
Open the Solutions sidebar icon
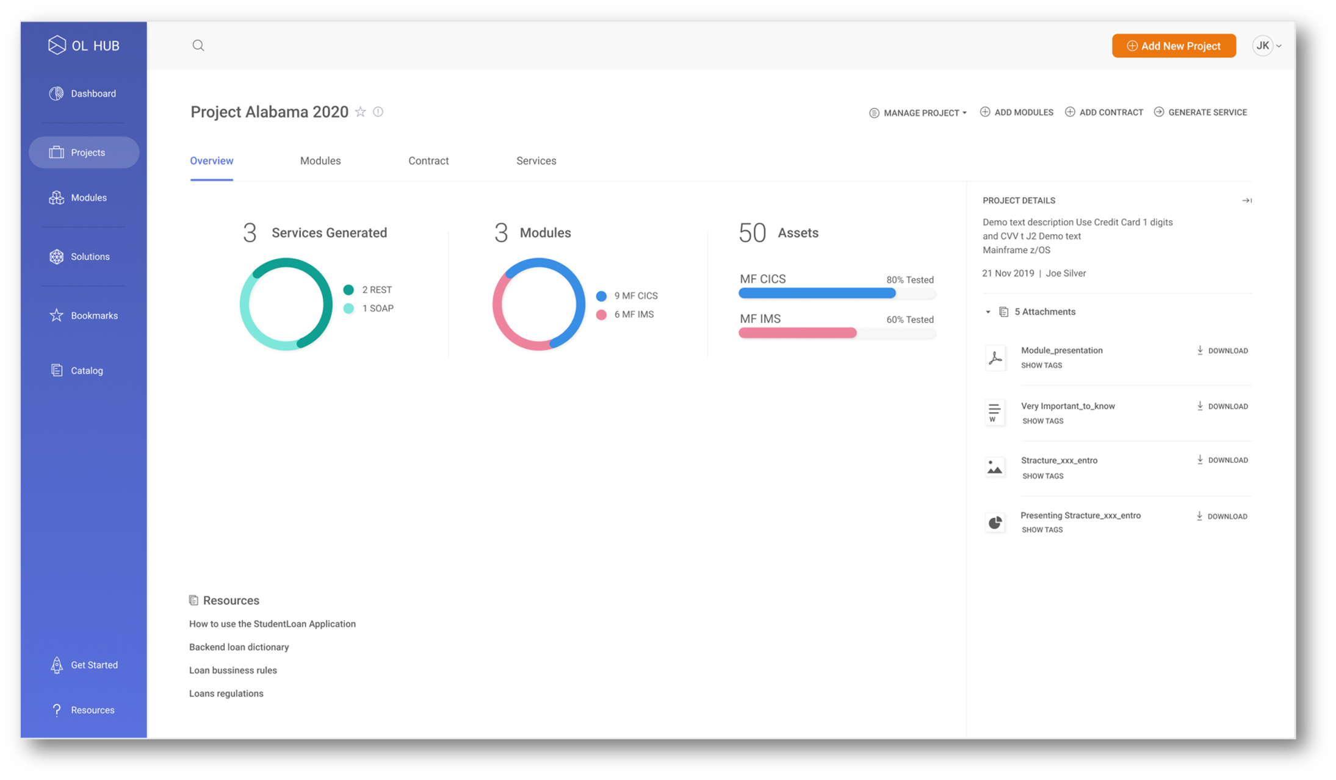pyautogui.click(x=57, y=257)
